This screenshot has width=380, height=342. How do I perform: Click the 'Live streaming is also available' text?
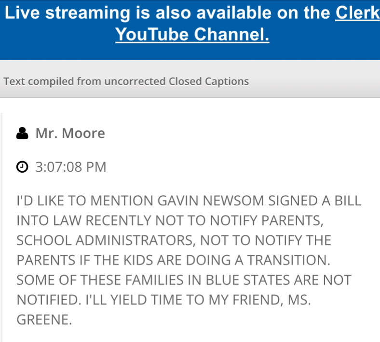pos(169,13)
